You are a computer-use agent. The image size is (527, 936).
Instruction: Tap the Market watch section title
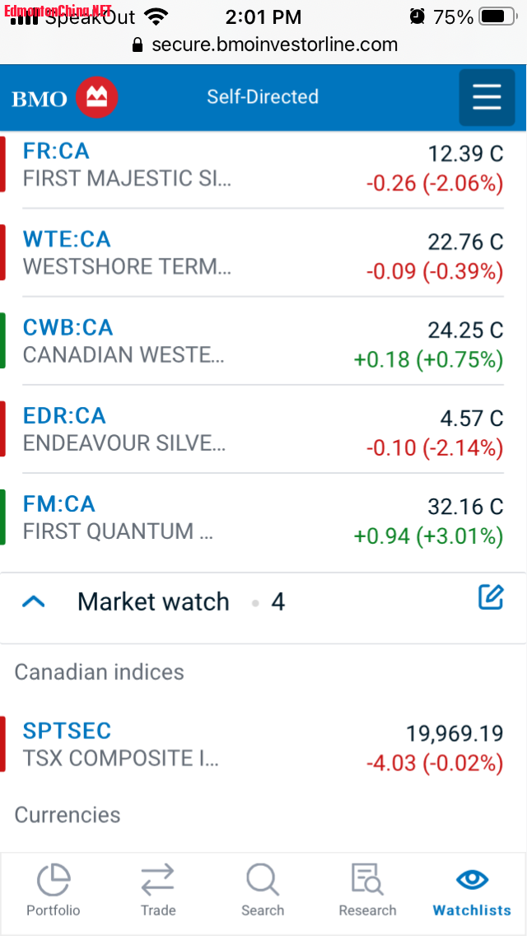pyautogui.click(x=153, y=601)
